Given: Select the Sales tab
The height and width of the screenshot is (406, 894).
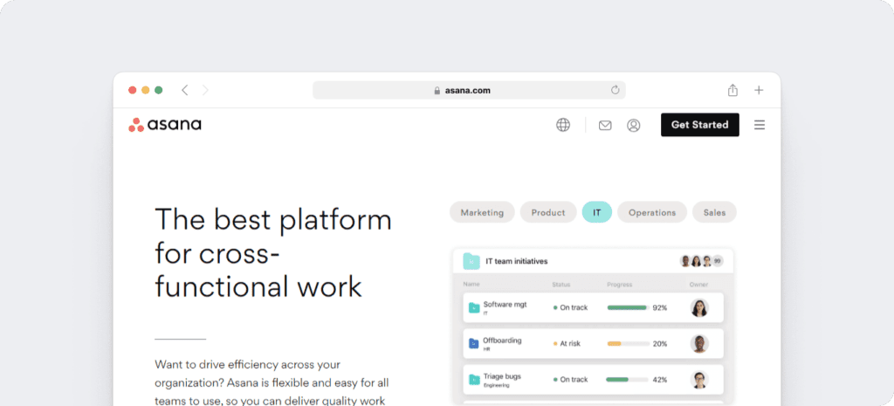Looking at the screenshot, I should [x=714, y=212].
